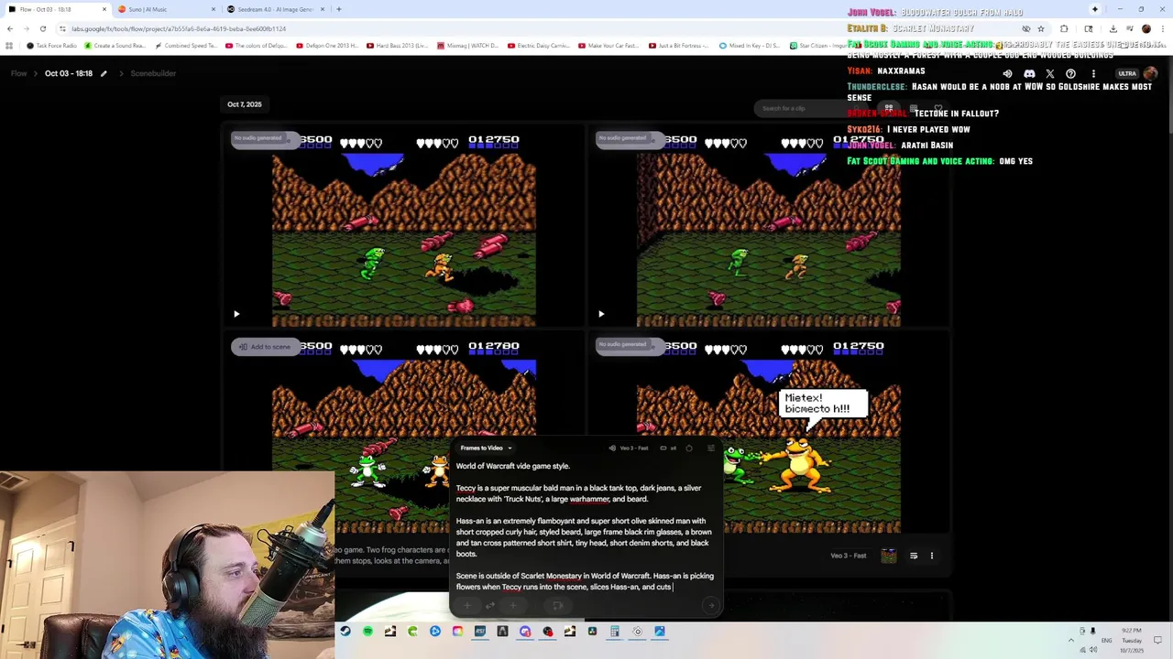The image size is (1173, 659).
Task: Play the second Battletoads clip
Action: (601, 314)
